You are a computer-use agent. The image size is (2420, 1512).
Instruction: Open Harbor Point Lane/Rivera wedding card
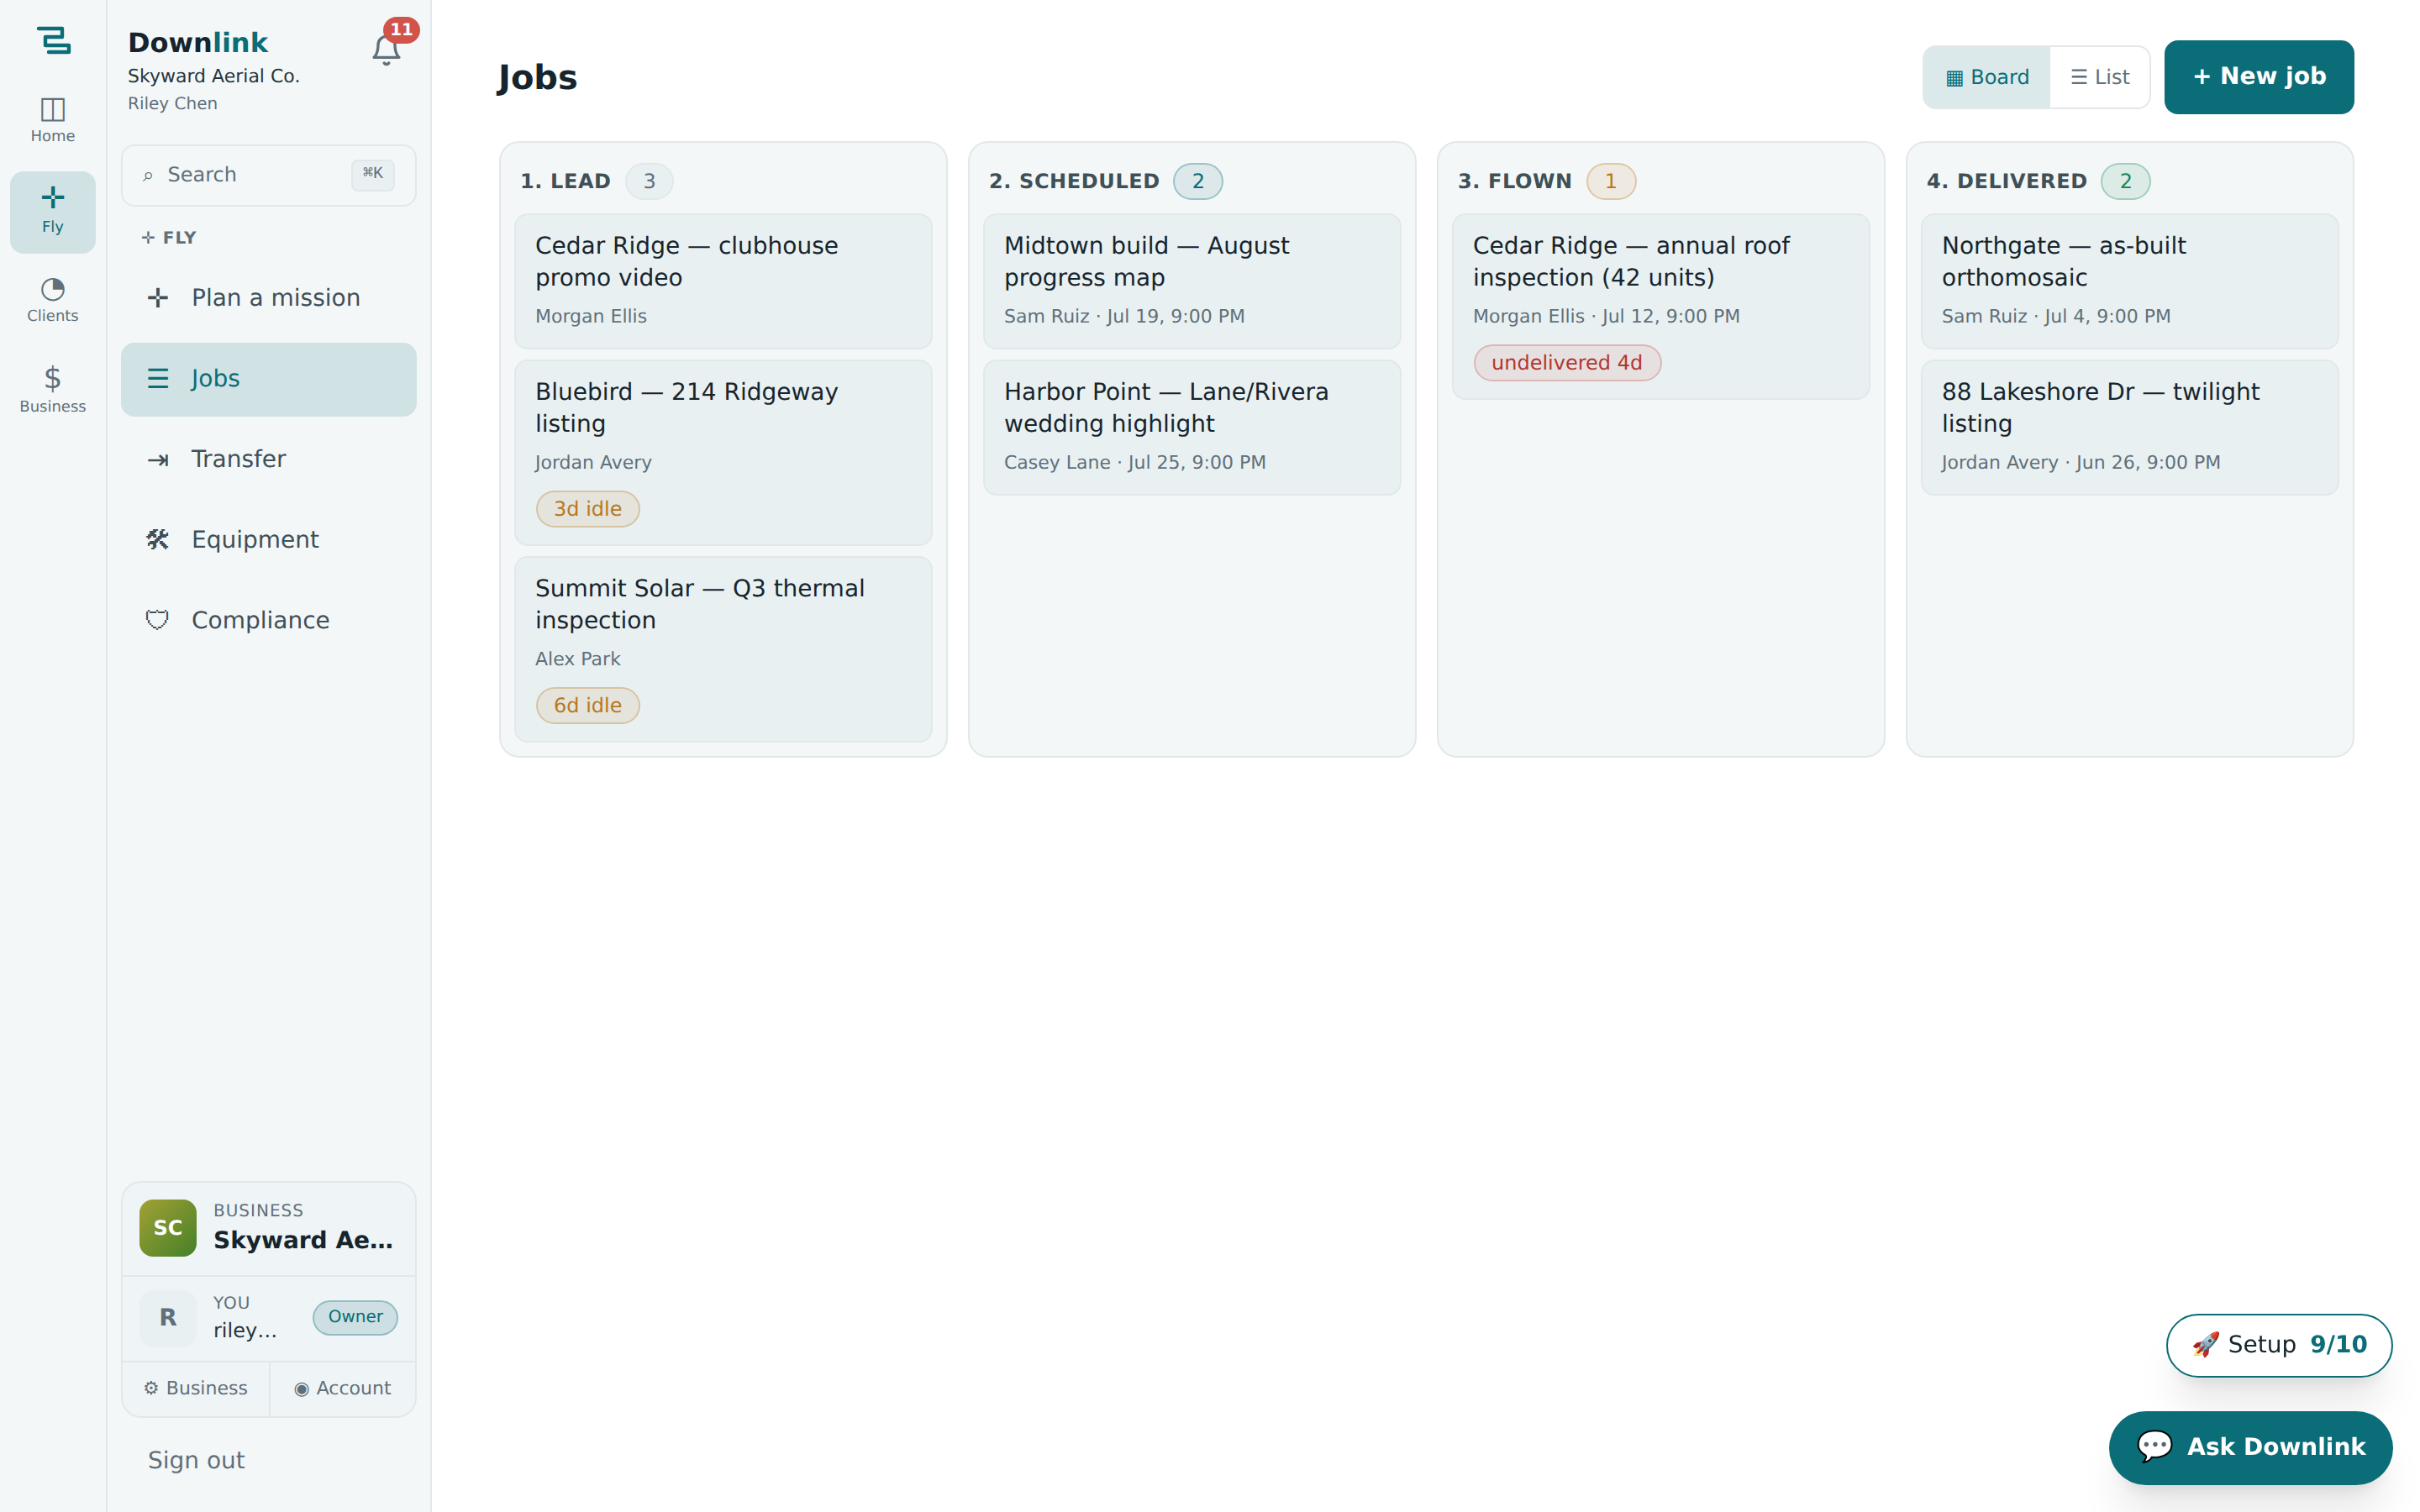[x=1192, y=427]
